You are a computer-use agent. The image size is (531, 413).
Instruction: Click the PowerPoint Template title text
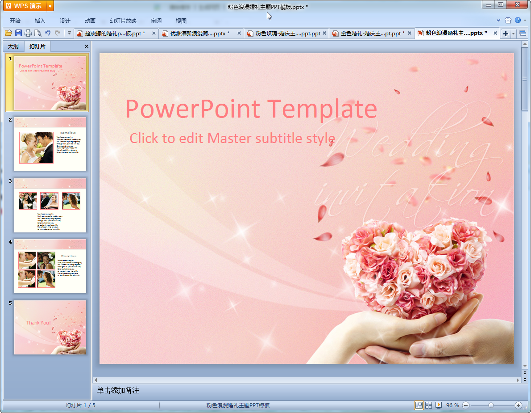251,109
